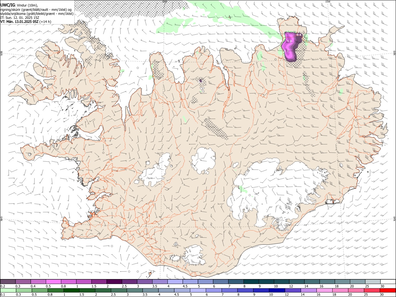The image size is (396, 297).
Task: Select the darkest green 1 swatch in the bottom legend row
Action: 71,290
